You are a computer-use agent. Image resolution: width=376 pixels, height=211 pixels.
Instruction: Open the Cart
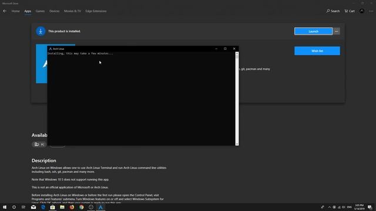pyautogui.click(x=350, y=11)
